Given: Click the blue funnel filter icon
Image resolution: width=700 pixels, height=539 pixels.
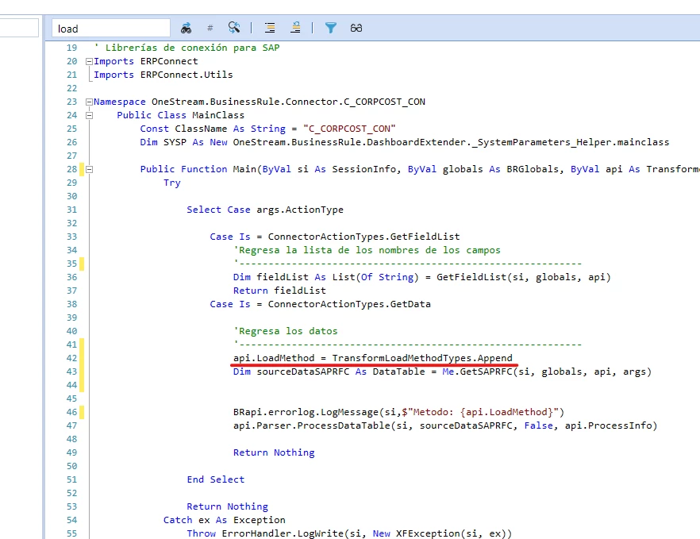Looking at the screenshot, I should pos(331,28).
